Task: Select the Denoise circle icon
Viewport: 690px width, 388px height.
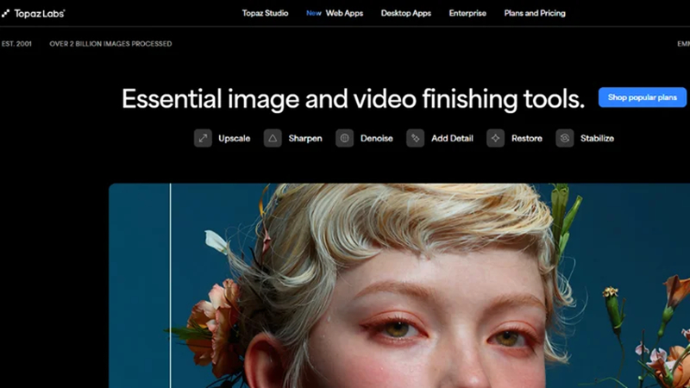Action: [344, 138]
